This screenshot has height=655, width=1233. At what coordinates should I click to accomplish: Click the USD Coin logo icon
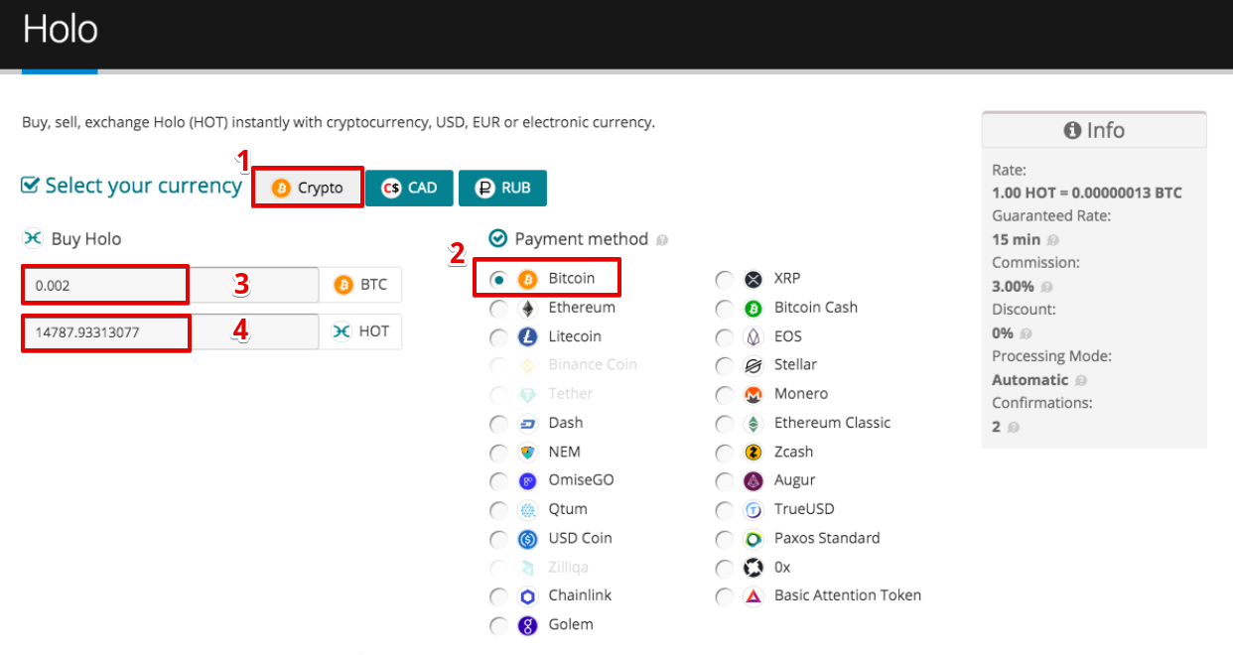pyautogui.click(x=527, y=539)
